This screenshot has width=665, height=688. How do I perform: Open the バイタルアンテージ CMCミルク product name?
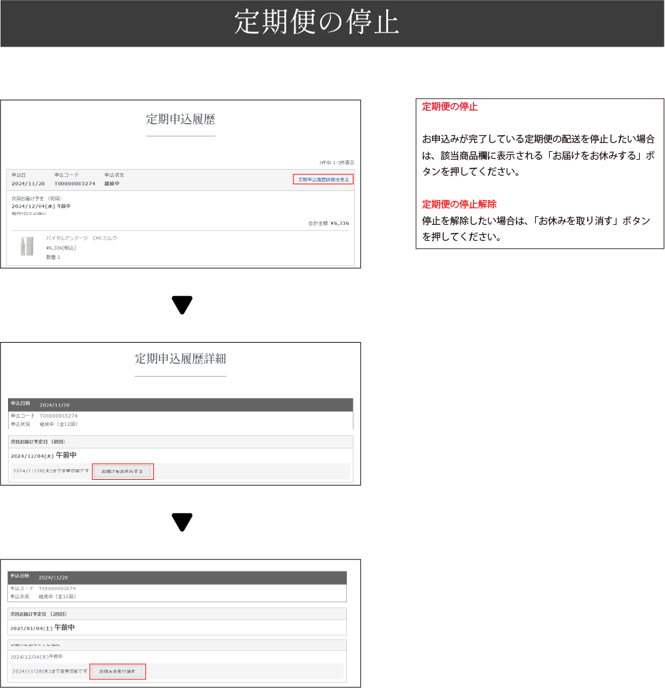click(x=81, y=238)
